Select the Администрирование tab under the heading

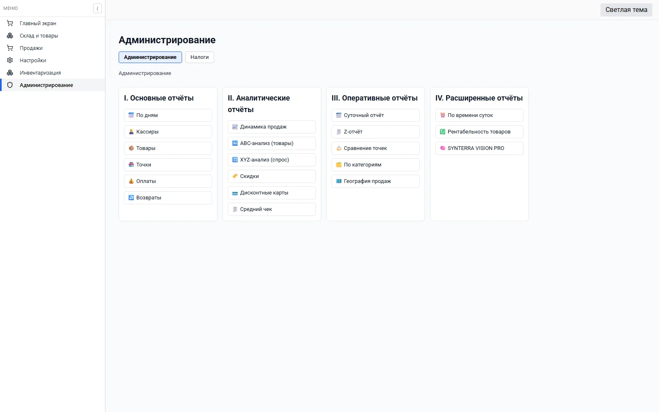pos(150,57)
